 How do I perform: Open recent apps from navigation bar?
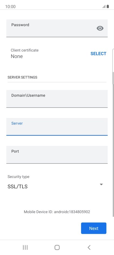[x=25, y=247]
